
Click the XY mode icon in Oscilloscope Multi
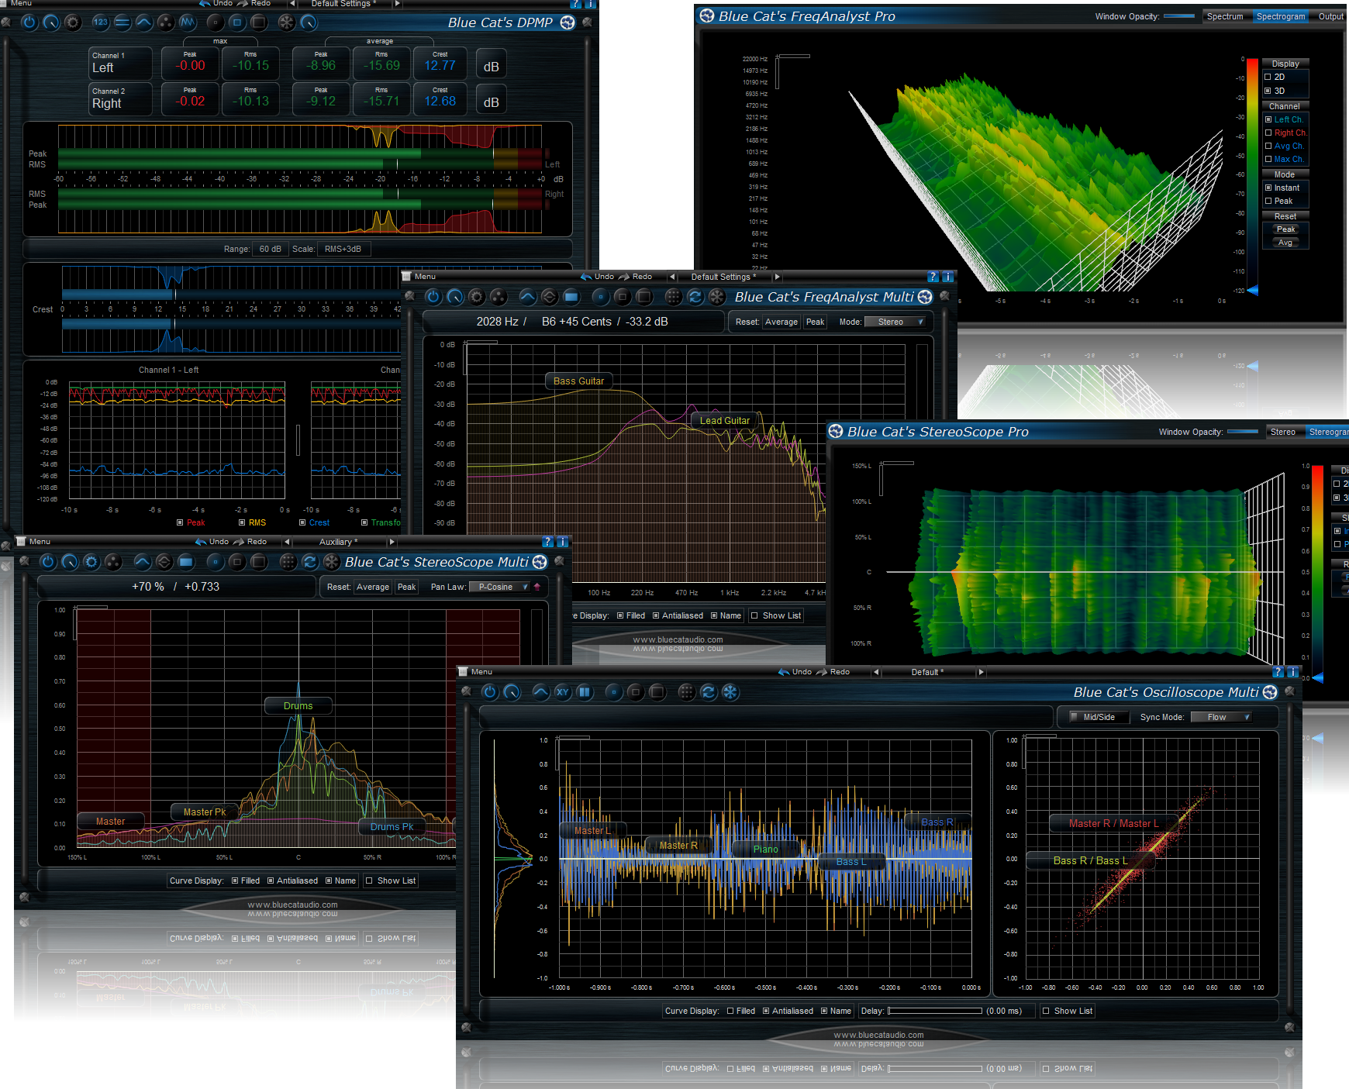563,692
